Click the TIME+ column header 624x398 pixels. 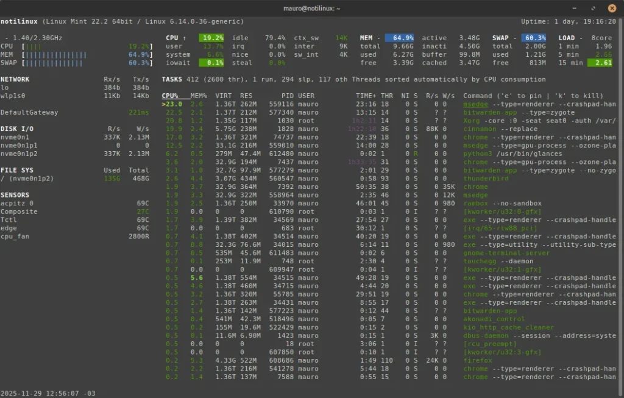point(366,96)
